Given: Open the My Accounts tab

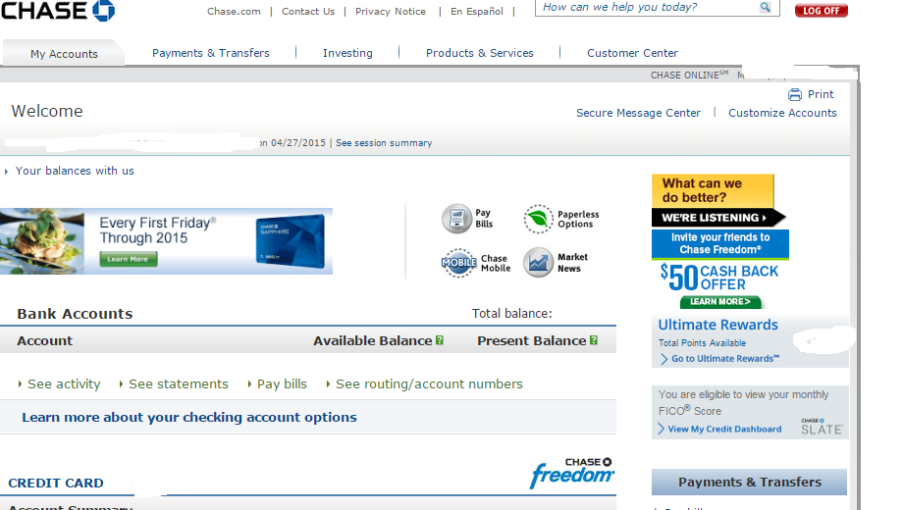Looking at the screenshot, I should pyautogui.click(x=64, y=54).
